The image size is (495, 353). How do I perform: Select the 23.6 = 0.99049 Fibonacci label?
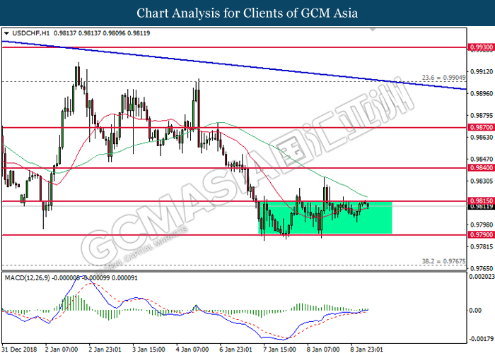[x=441, y=78]
